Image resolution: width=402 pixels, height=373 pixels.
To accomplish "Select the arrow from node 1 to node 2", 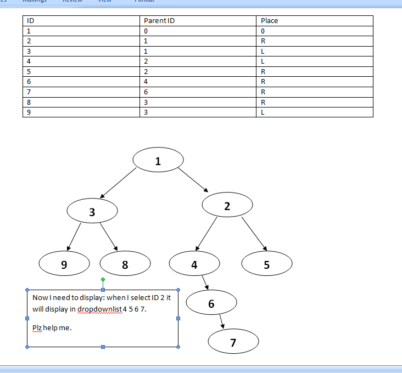I will 193,180.
